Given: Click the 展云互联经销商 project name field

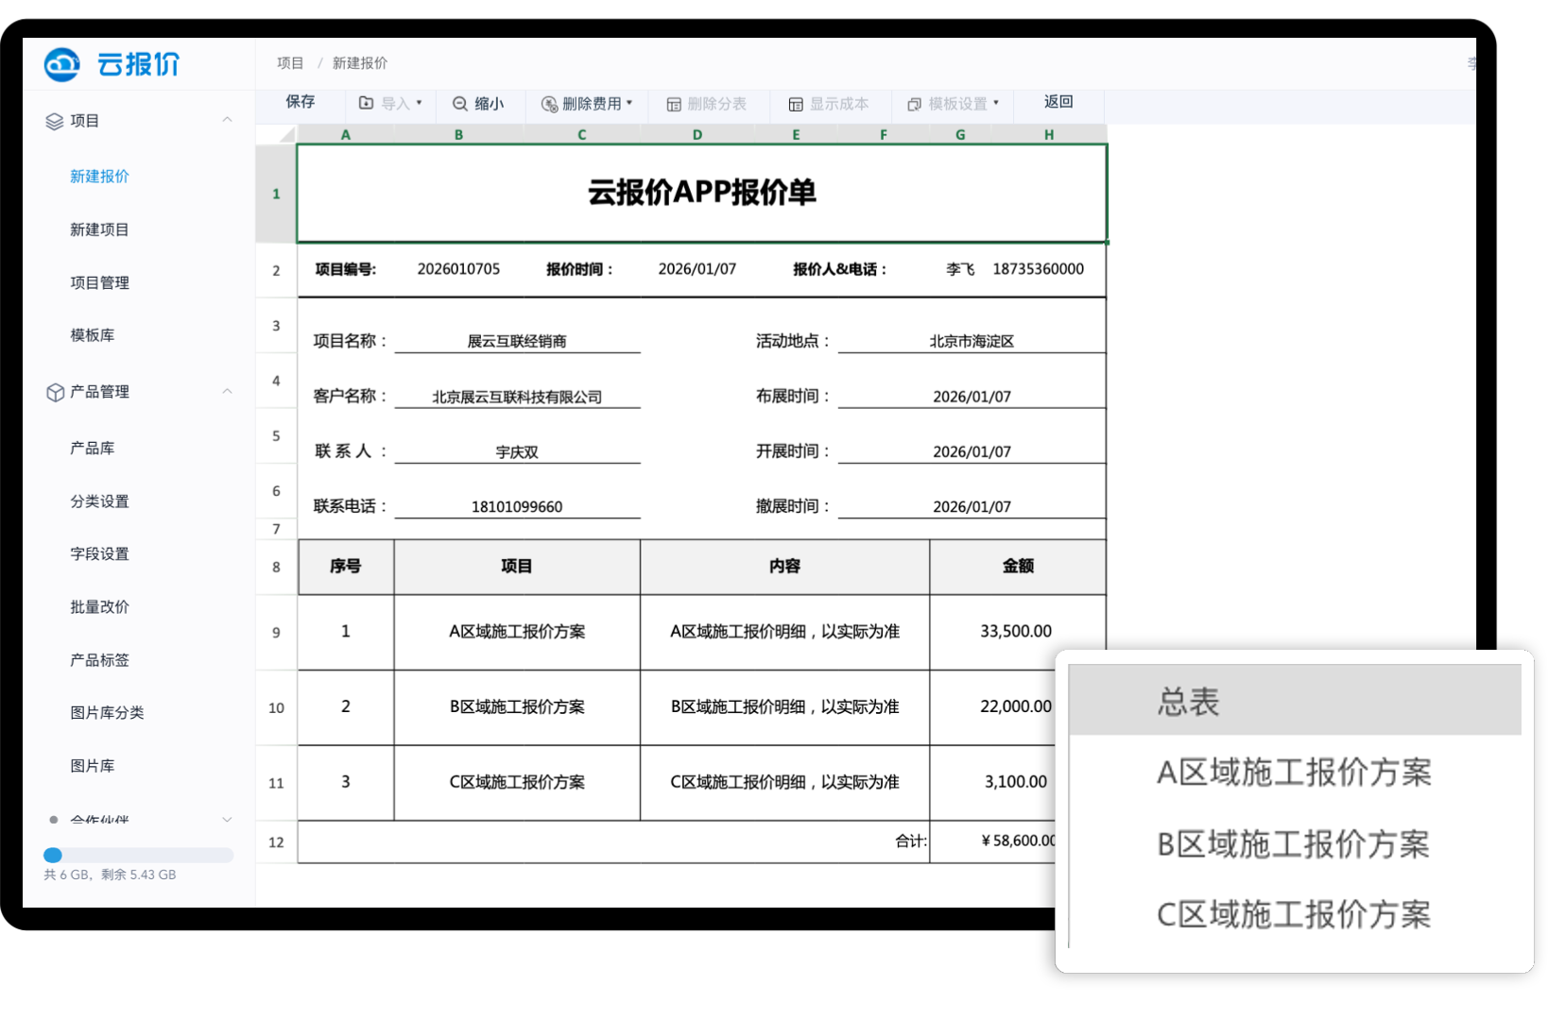Looking at the screenshot, I should click(x=517, y=341).
